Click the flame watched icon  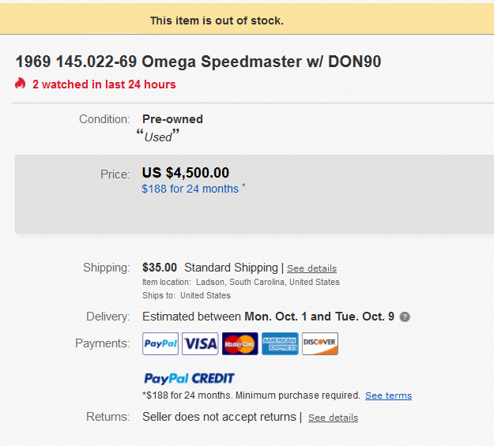21,84
